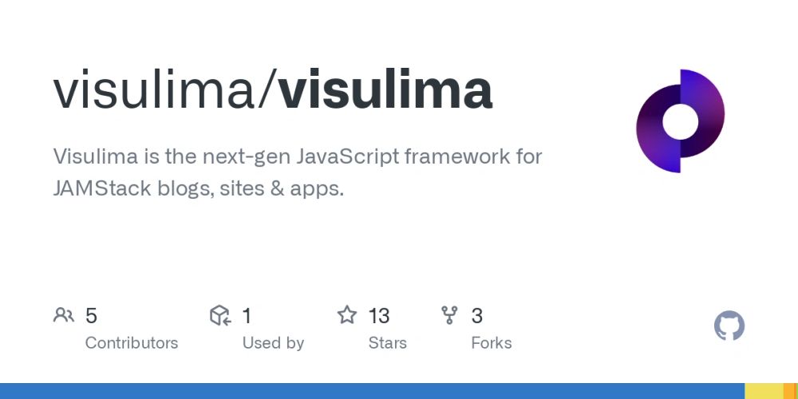
Task: Open the bold visulima repository name
Action: click(385, 90)
